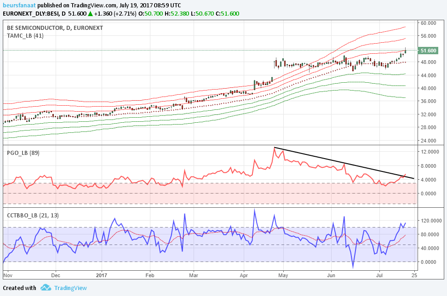Click the 25 date axis label

[x=414, y=275]
